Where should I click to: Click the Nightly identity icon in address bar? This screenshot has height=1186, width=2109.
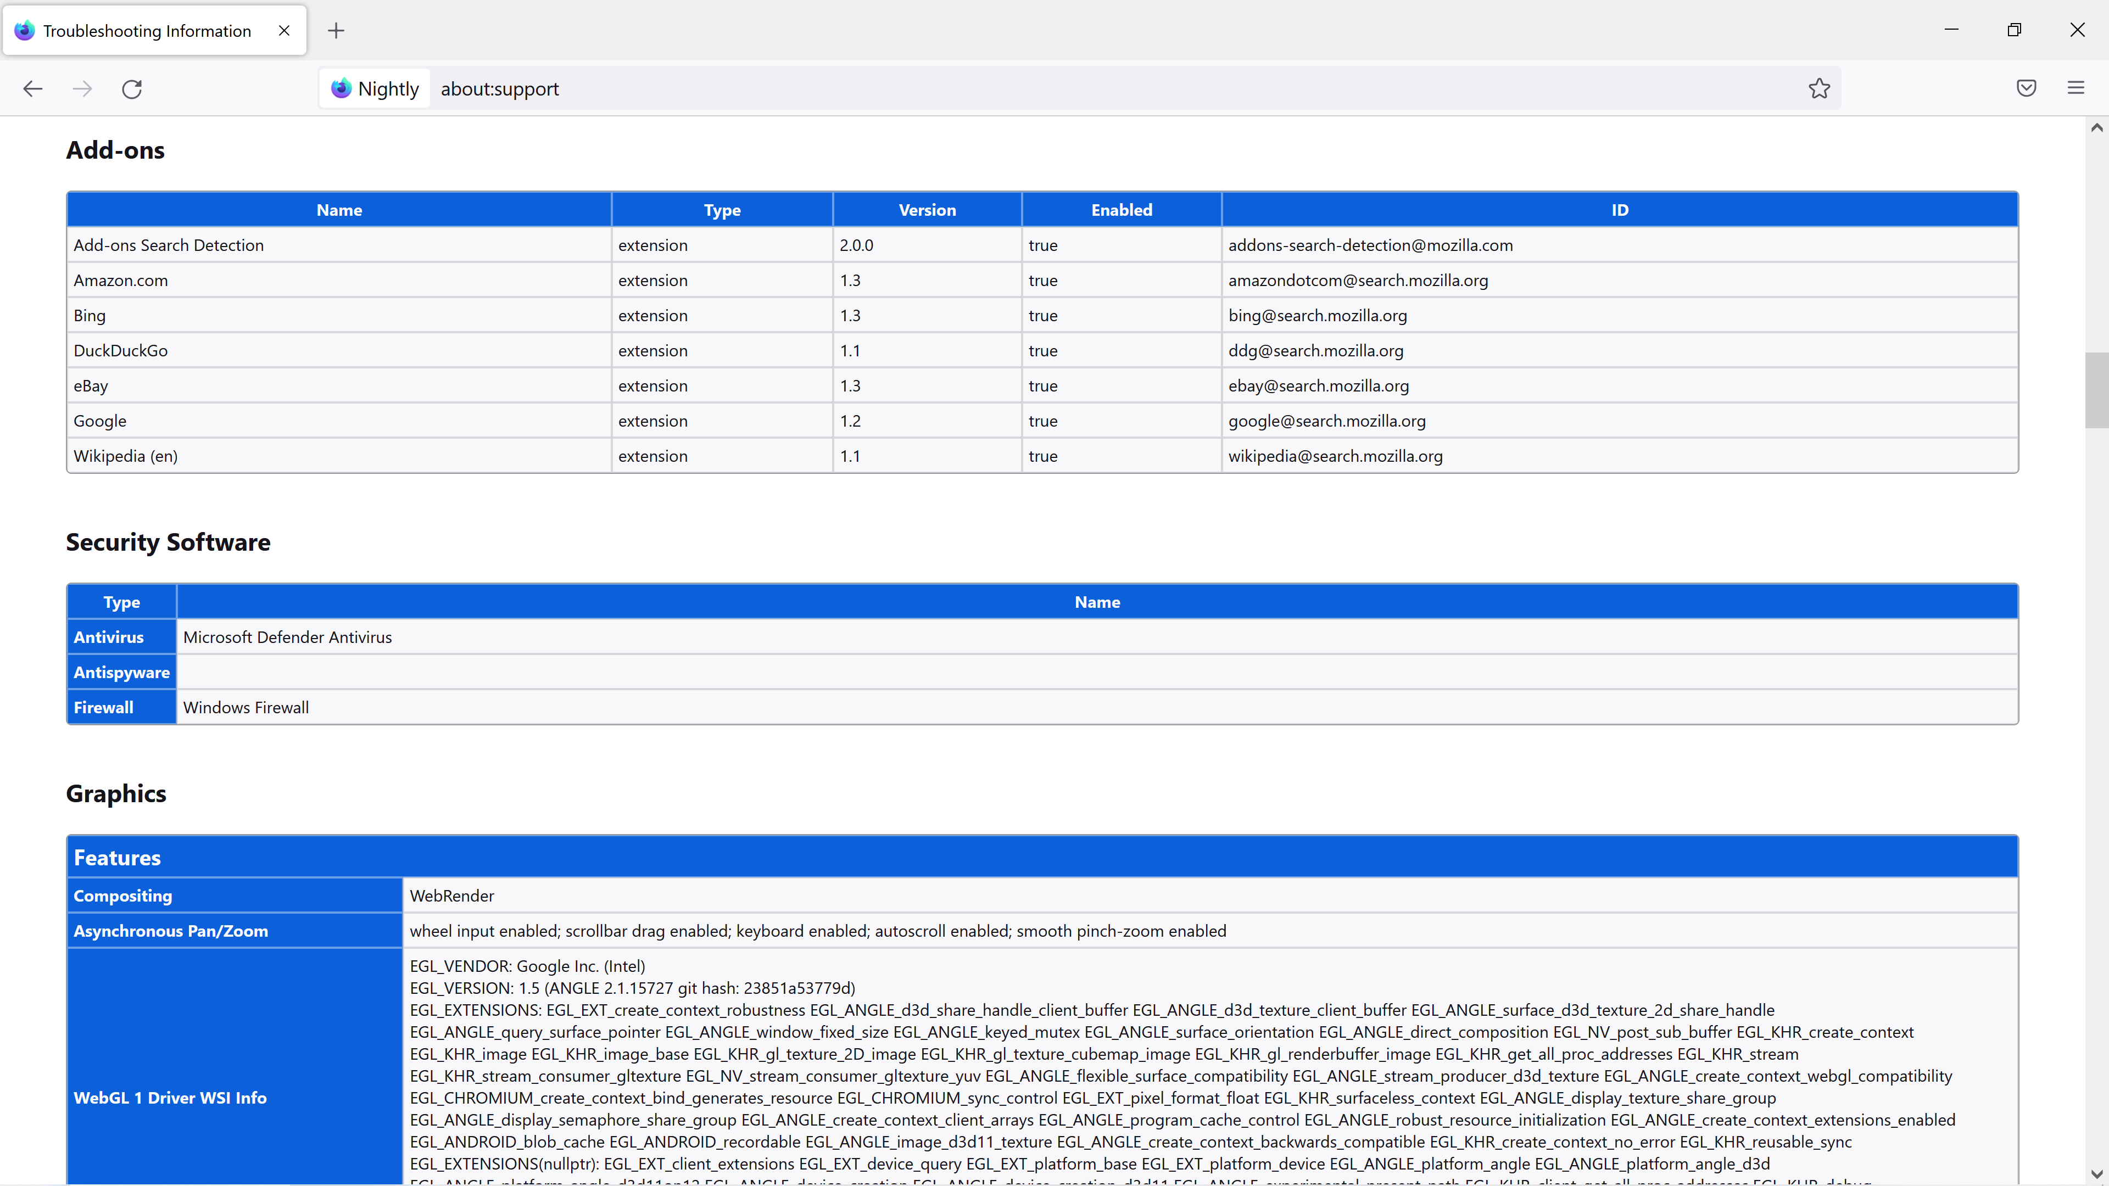(x=375, y=88)
